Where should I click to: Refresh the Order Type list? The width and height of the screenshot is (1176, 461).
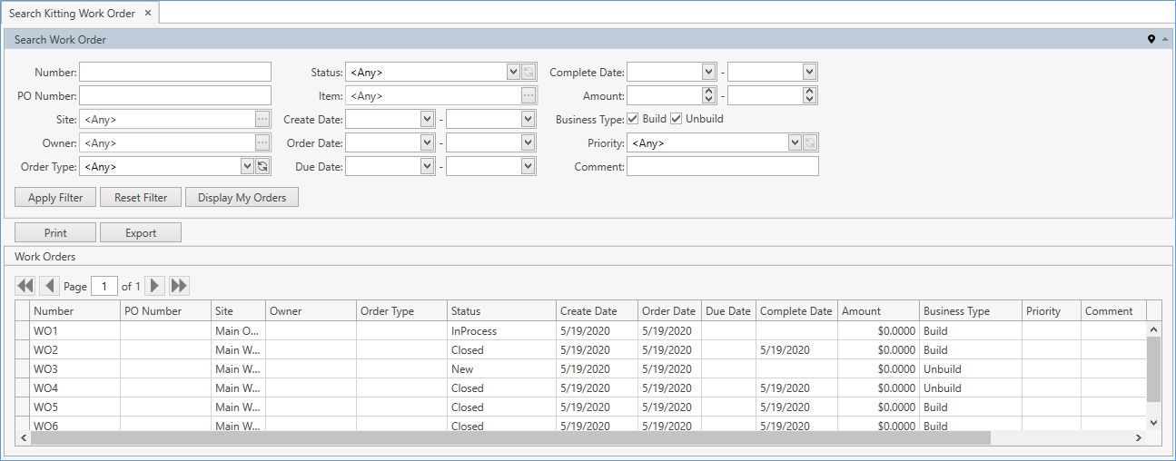pyautogui.click(x=262, y=166)
